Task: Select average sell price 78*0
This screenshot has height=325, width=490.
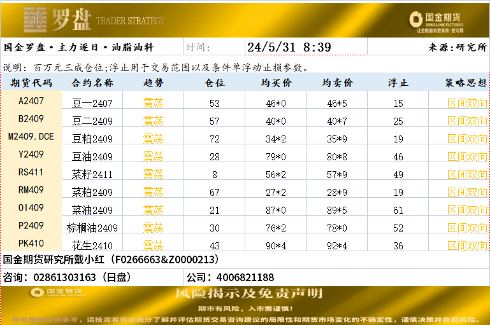Action: click(x=337, y=228)
